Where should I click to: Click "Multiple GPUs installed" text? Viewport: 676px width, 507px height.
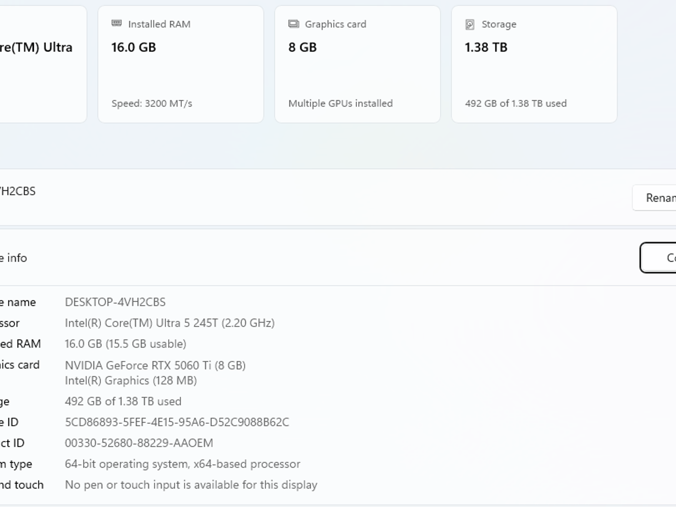pyautogui.click(x=340, y=103)
